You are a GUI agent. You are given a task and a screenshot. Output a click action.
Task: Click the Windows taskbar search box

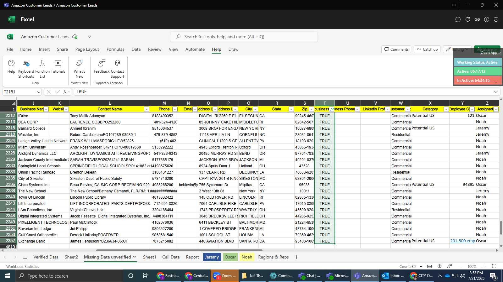click(x=69, y=276)
